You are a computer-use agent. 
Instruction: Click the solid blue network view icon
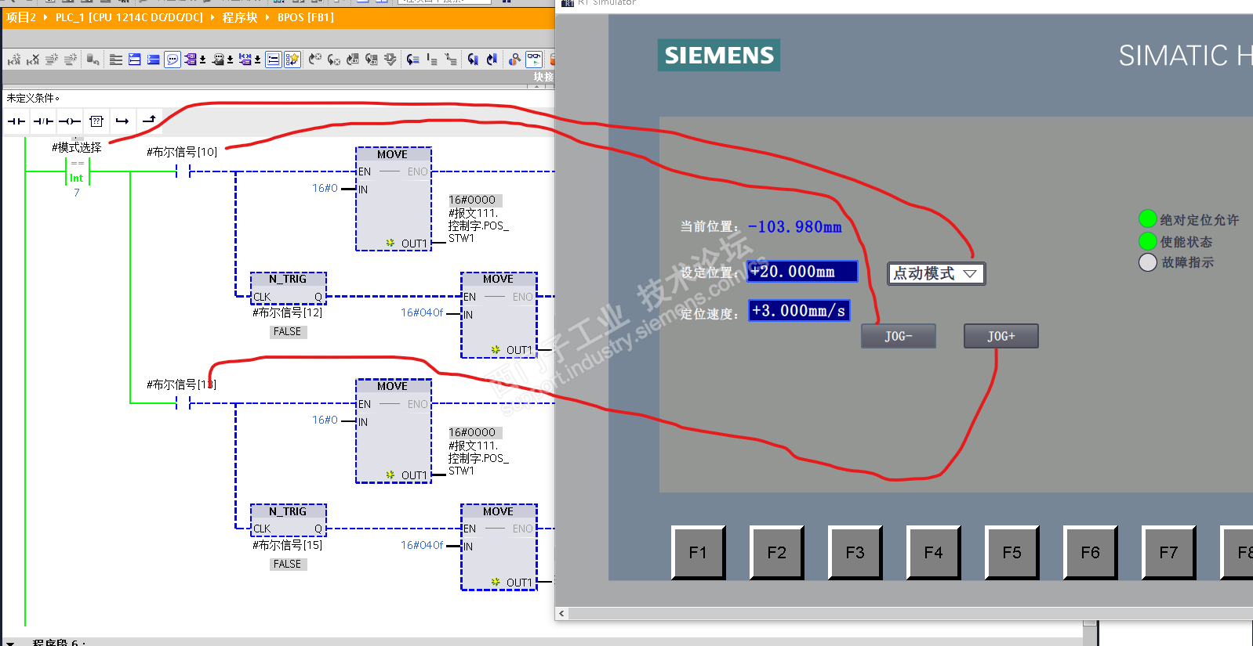coord(154,60)
